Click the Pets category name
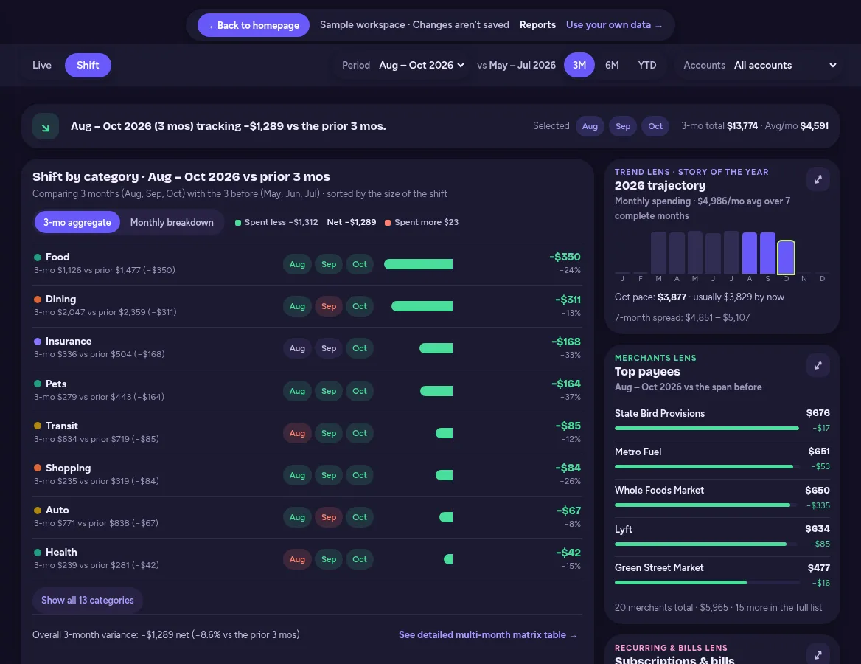The image size is (861, 664). click(x=56, y=384)
